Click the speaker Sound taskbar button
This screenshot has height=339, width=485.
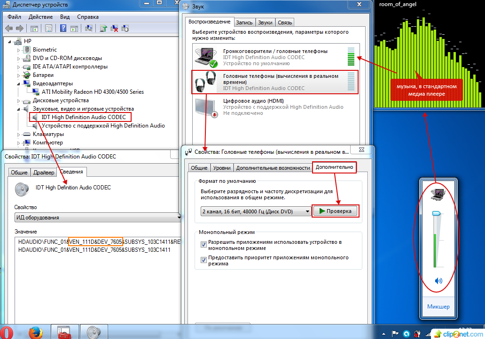click(94, 332)
